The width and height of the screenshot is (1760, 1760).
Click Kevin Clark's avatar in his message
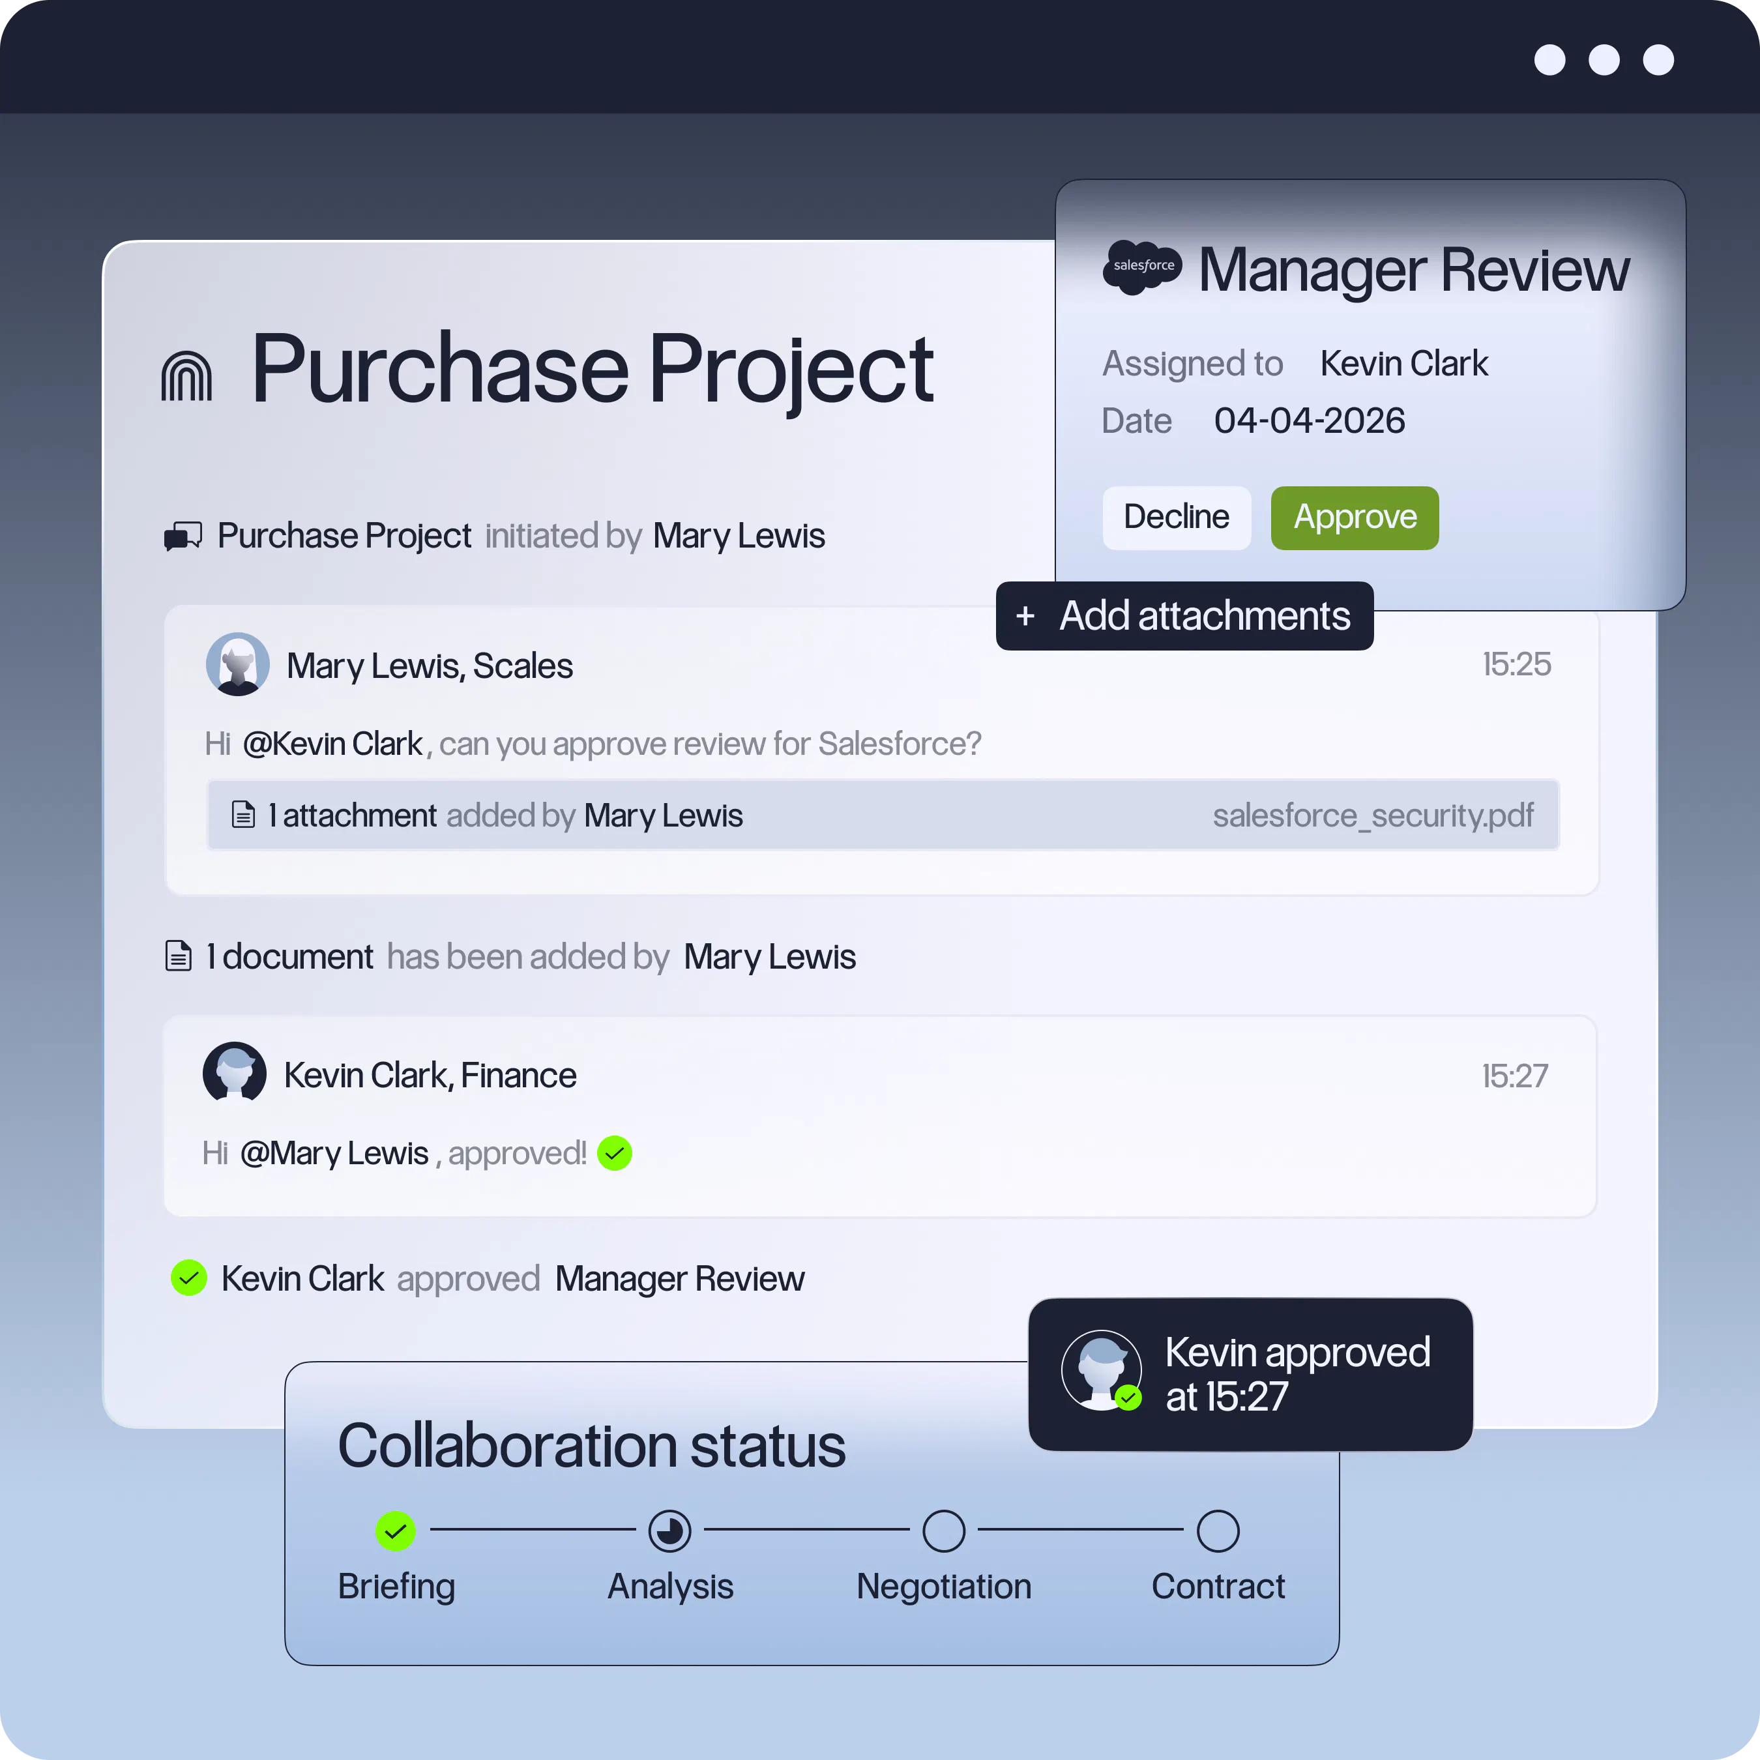coord(234,1073)
